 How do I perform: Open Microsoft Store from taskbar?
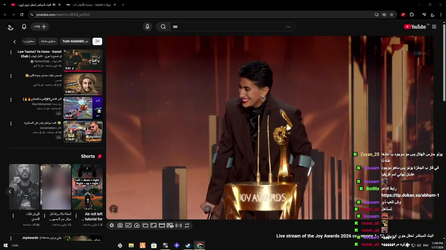pos(154,245)
